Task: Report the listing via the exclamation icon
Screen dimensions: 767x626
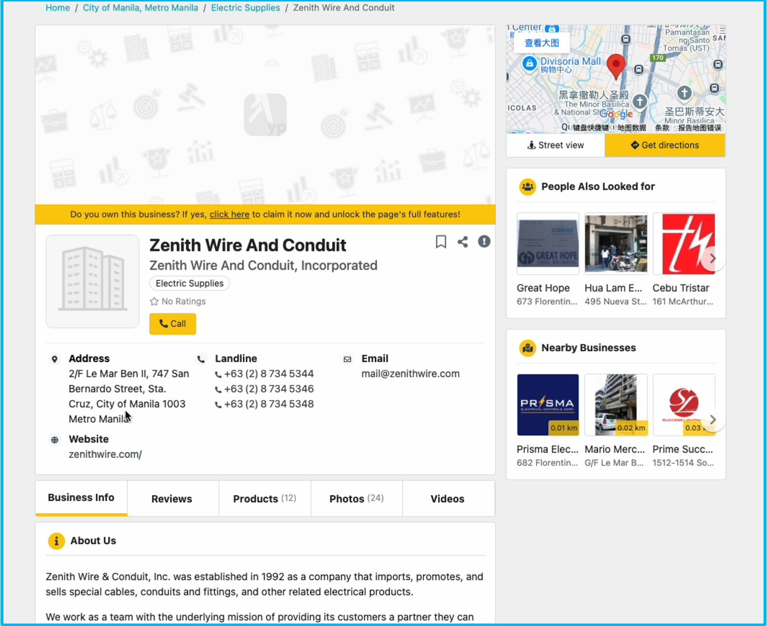Action: [484, 241]
